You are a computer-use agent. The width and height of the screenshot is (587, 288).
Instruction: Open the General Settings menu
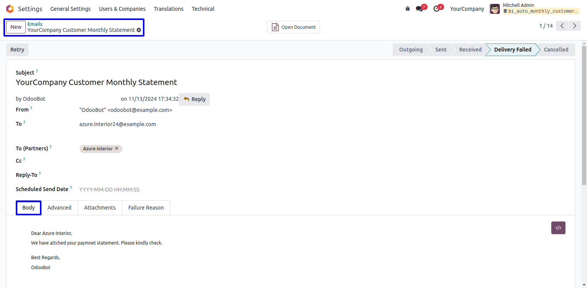pyautogui.click(x=71, y=9)
